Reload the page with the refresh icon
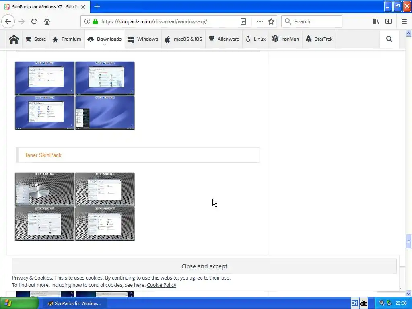 (x=34, y=21)
